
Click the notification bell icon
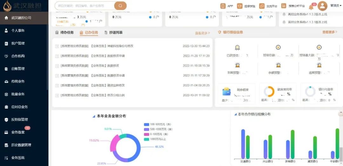coord(311,7)
